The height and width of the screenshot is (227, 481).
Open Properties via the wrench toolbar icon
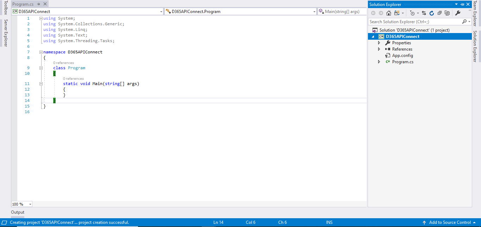(x=458, y=13)
